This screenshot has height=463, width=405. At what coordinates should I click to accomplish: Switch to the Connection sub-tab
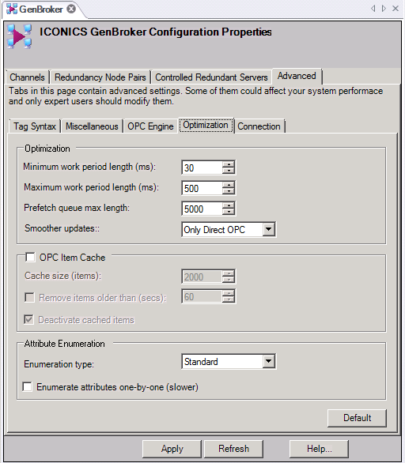click(x=259, y=126)
